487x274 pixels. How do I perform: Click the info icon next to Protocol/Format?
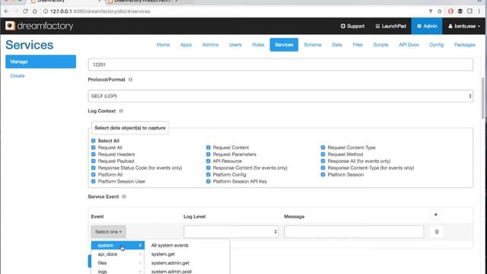pos(130,79)
